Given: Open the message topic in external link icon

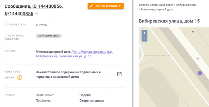Looking at the screenshot, I should point(119,74).
